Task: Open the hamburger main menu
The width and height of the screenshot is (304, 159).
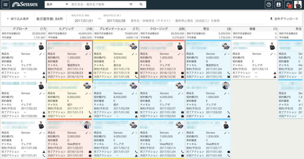Action: [x=5, y=4]
